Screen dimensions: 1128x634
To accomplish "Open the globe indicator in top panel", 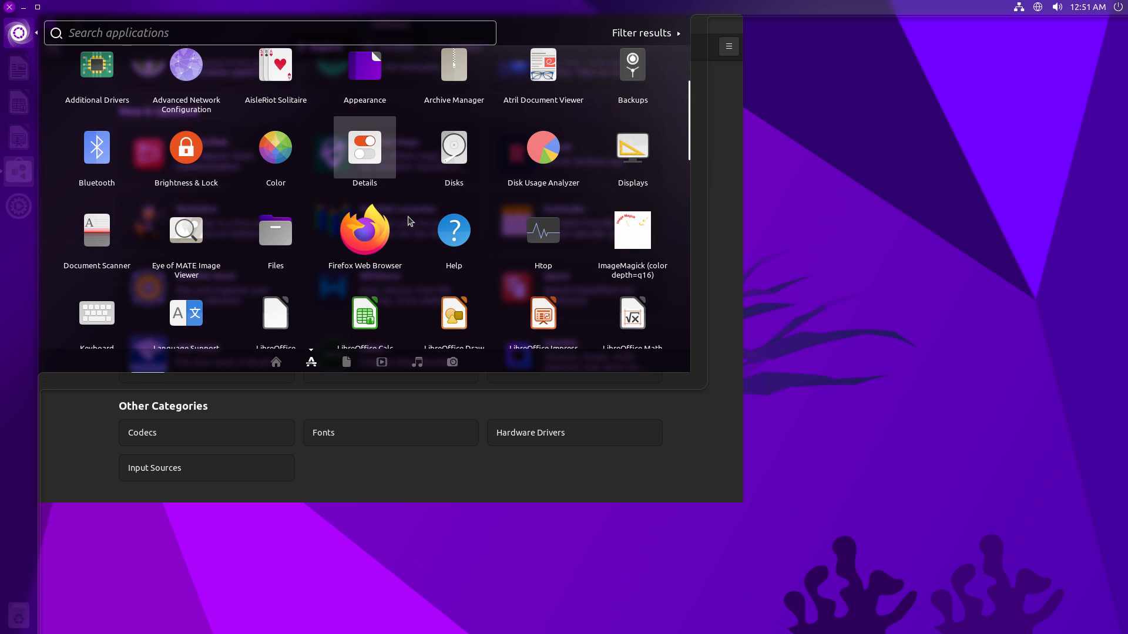I will pos(1038,7).
